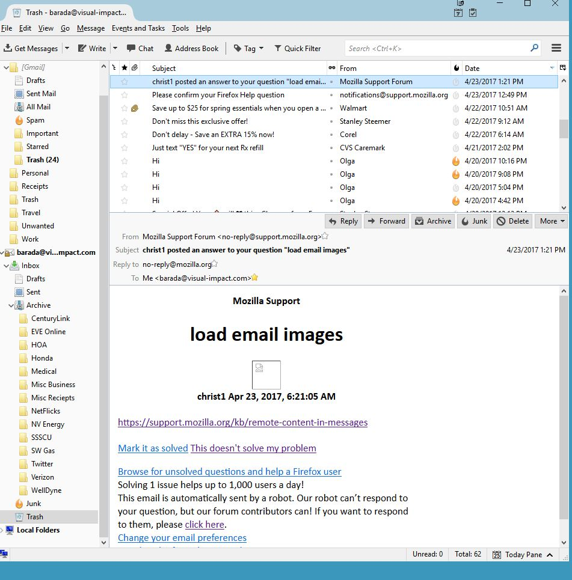Screen dimensions: 572x580
Task: Click the 'Mark it as solved' link
Action: 153,448
